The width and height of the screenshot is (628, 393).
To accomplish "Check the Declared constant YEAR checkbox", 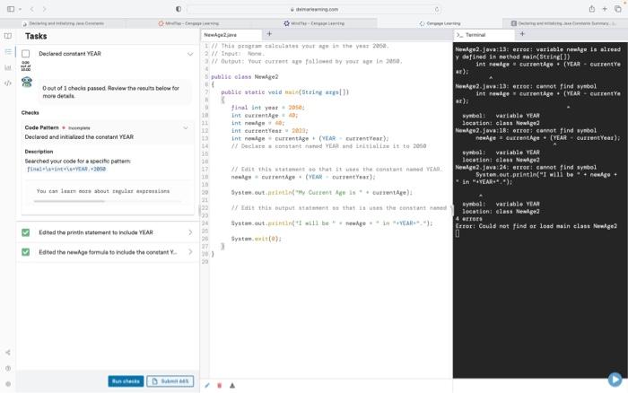I will point(26,54).
